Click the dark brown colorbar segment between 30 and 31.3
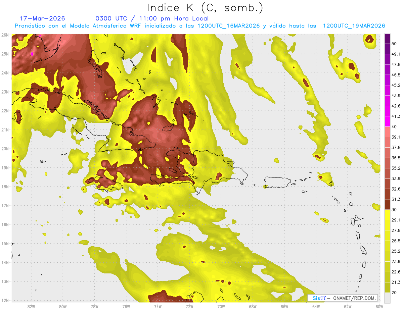Screen dimensions: 403x311 (387, 204)
